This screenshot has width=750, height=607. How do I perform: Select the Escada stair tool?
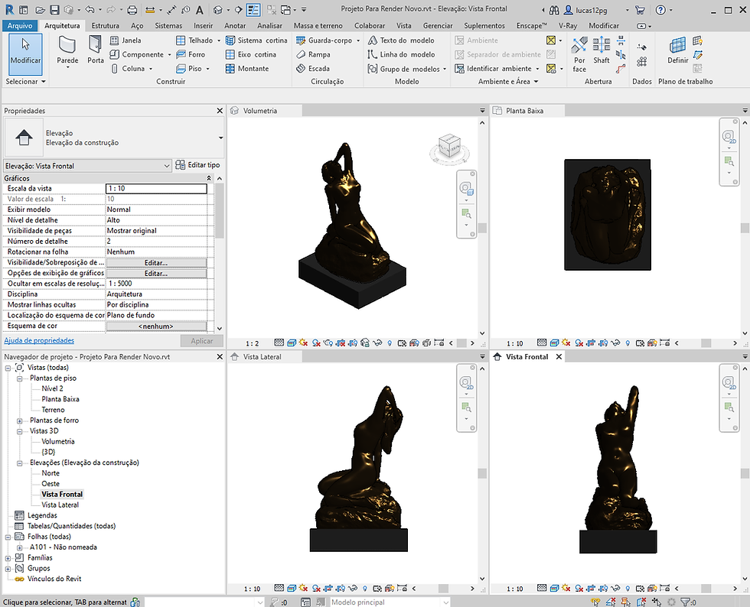coord(313,68)
